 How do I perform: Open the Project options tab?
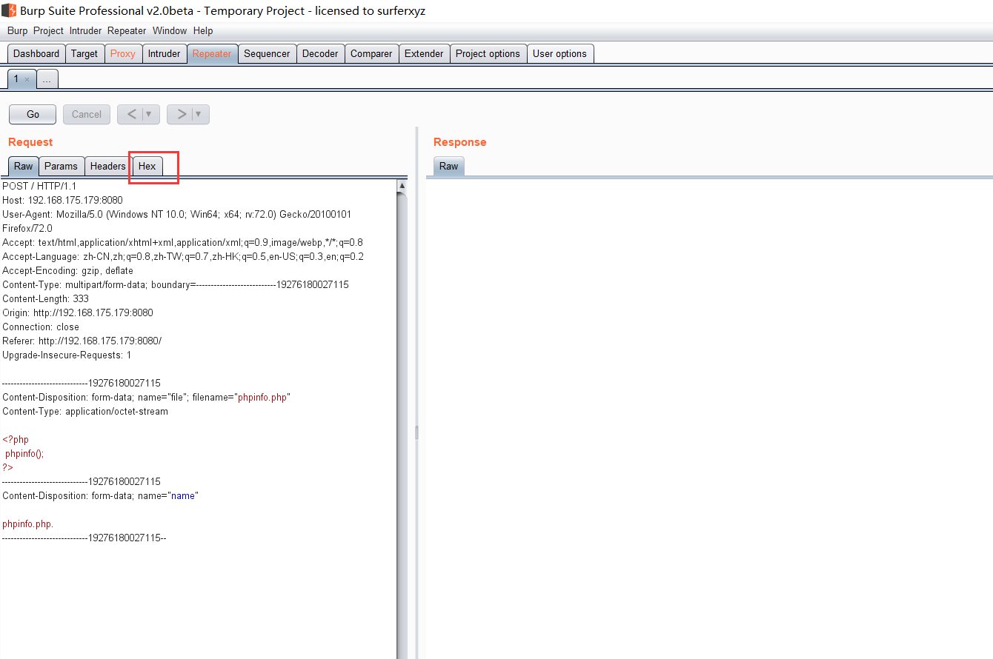(488, 54)
